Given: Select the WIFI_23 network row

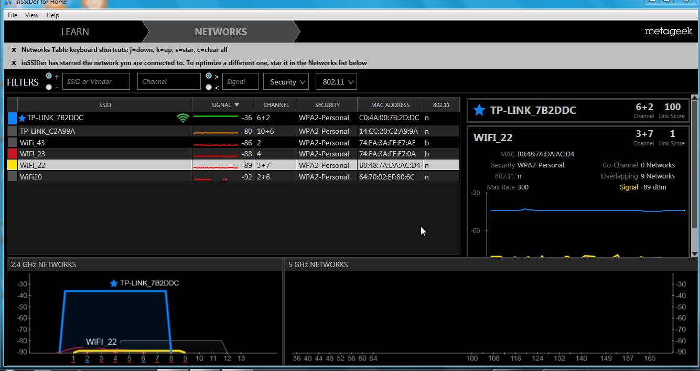Looking at the screenshot, I should pos(233,154).
